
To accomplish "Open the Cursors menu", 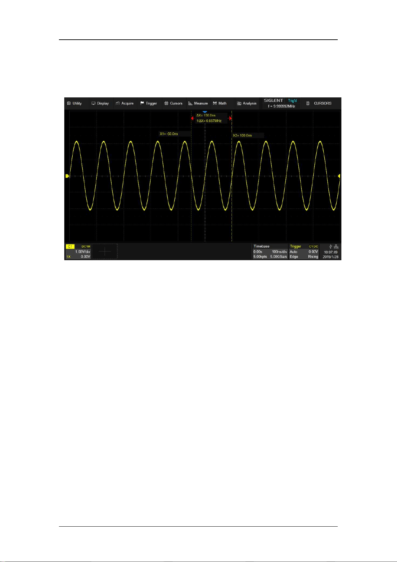I will (173, 103).
